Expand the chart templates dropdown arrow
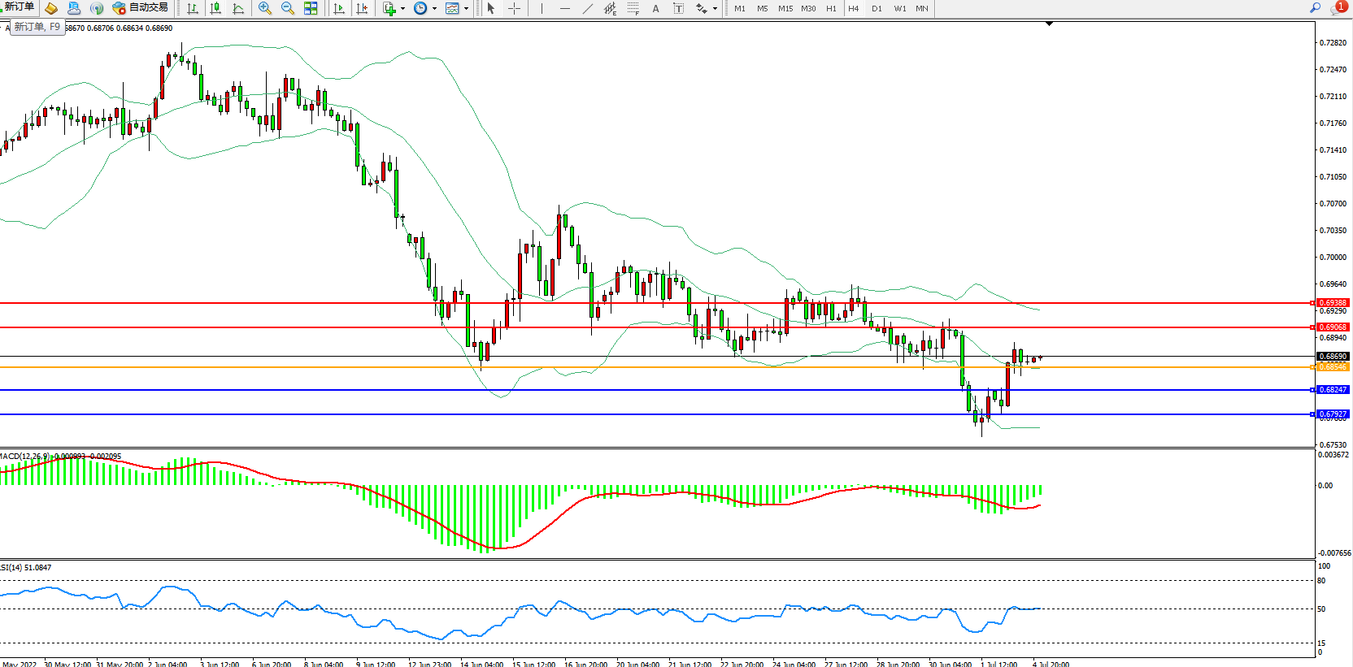 coord(466,9)
